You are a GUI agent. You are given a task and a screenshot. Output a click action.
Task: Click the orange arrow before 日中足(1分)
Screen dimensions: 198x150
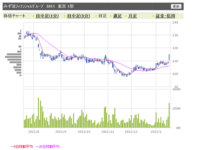pos(33,16)
